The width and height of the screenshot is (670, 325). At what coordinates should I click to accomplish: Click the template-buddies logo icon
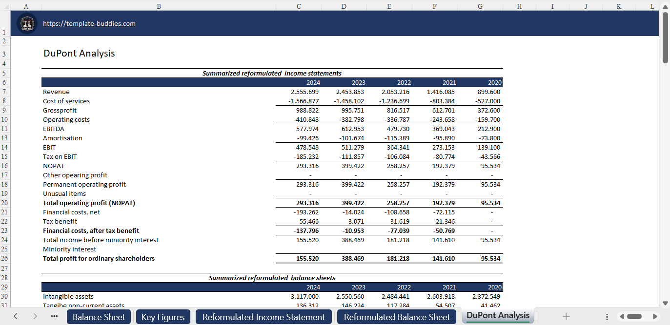pyautogui.click(x=27, y=23)
